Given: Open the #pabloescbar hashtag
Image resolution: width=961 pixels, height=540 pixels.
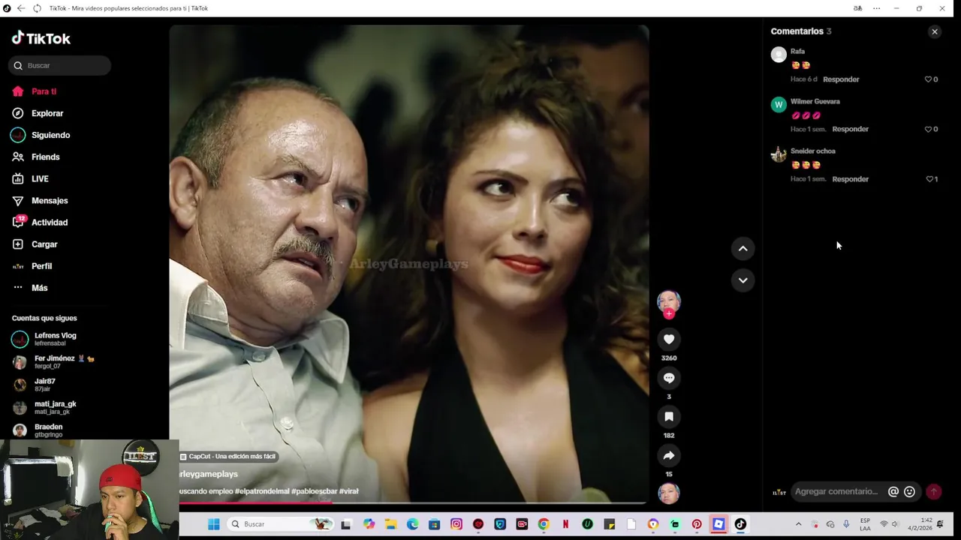Looking at the screenshot, I should 314,491.
